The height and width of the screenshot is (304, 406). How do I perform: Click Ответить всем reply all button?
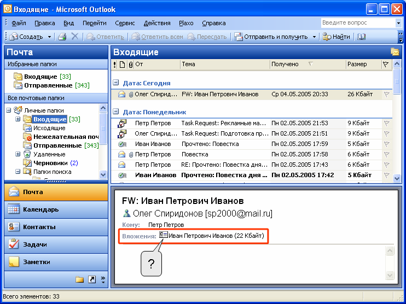(x=157, y=37)
